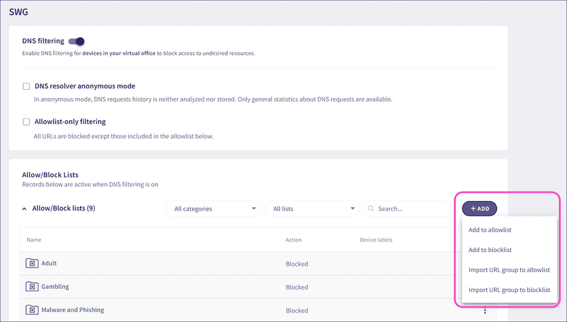
Task: Click the Name column header
Action: pyautogui.click(x=34, y=240)
